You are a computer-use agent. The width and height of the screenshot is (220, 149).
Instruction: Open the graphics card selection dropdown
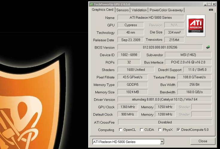click(162, 142)
